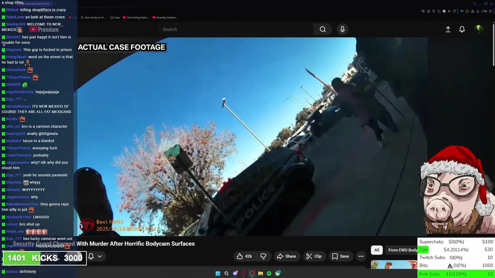Open the more actions three-dot menu
This screenshot has height=278, width=495.
tap(361, 256)
